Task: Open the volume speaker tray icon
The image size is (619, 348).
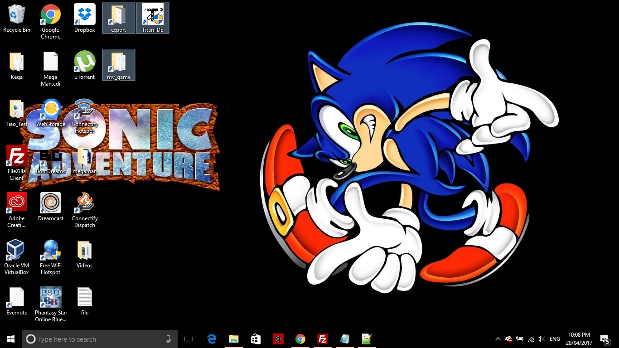Action: tap(541, 339)
